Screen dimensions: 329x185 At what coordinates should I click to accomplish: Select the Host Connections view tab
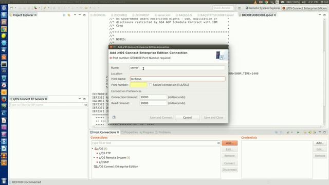(104, 133)
